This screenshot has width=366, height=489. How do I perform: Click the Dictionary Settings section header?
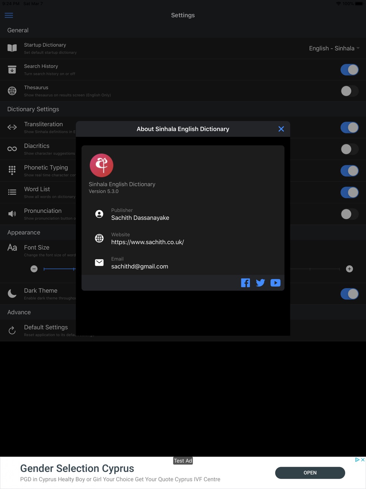[33, 109]
